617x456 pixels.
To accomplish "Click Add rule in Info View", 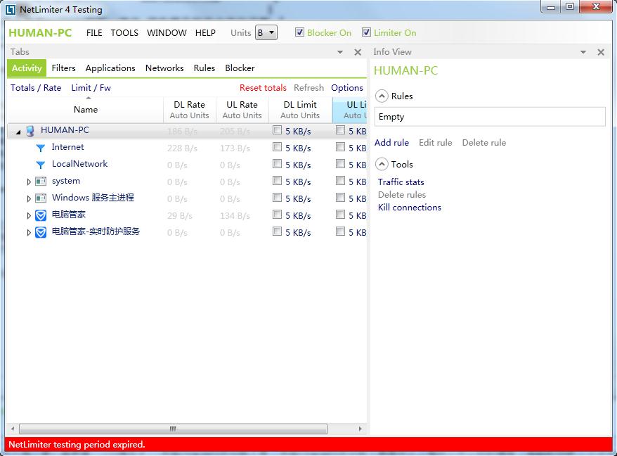I will pyautogui.click(x=391, y=143).
